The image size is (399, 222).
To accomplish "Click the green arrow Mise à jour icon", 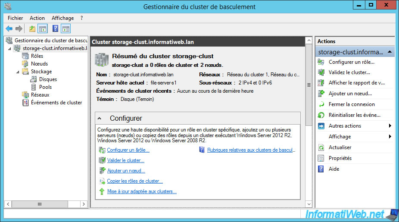I will (x=102, y=191).
